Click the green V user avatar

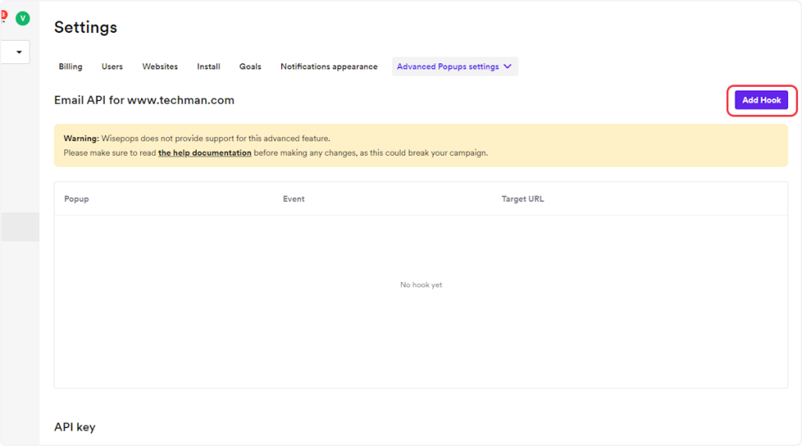(23, 18)
